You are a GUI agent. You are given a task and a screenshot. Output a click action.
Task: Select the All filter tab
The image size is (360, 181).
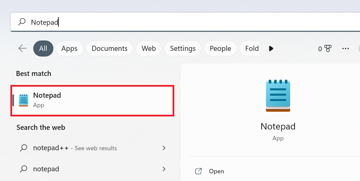[x=43, y=48]
